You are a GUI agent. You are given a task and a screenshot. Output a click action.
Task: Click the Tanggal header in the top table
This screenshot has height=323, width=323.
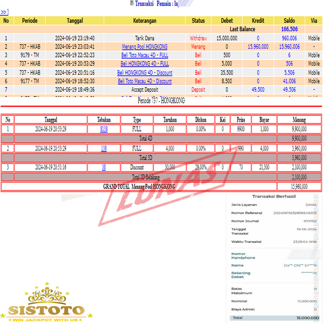(75, 21)
